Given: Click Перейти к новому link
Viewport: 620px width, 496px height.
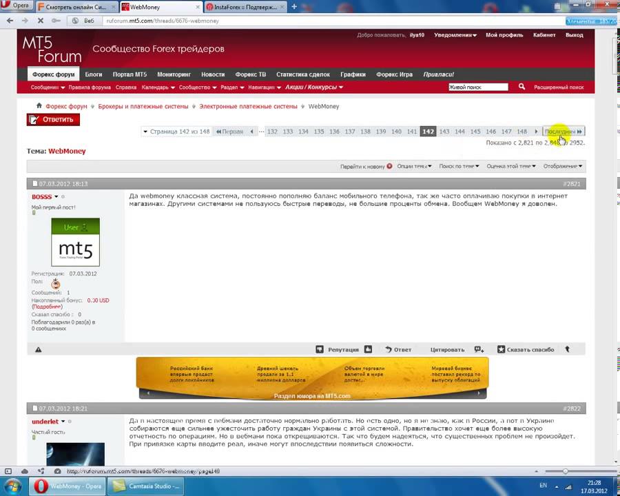Looking at the screenshot, I should pos(362,167).
